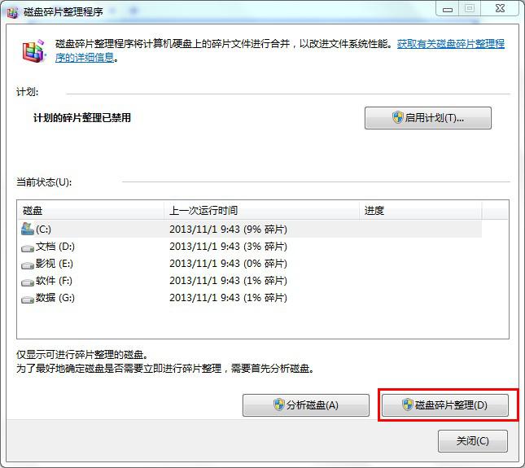
Task: Click the 0% 碎片 last run entry
Action: (228, 264)
